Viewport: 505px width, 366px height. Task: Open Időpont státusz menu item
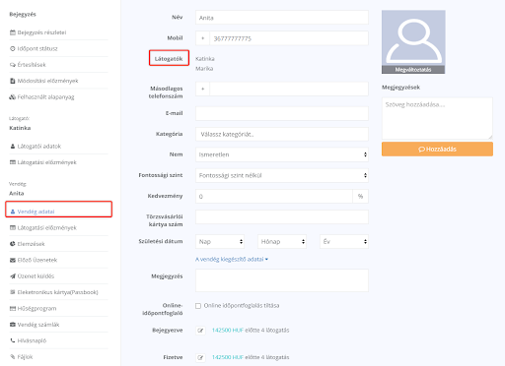click(37, 48)
